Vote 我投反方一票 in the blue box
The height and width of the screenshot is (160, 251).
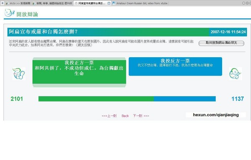tap(175, 66)
